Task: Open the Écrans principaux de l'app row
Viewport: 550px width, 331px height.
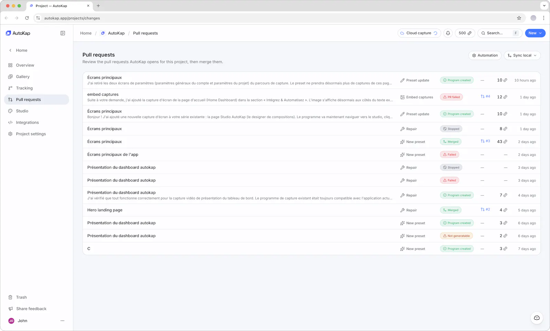Action: point(311,155)
